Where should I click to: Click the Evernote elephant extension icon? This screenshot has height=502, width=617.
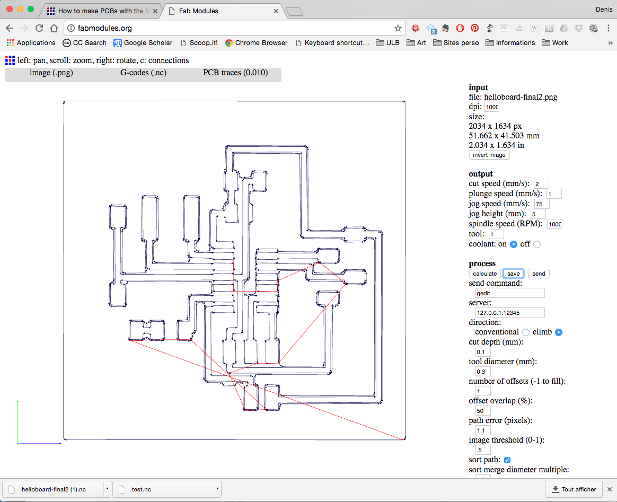pyautogui.click(x=445, y=28)
